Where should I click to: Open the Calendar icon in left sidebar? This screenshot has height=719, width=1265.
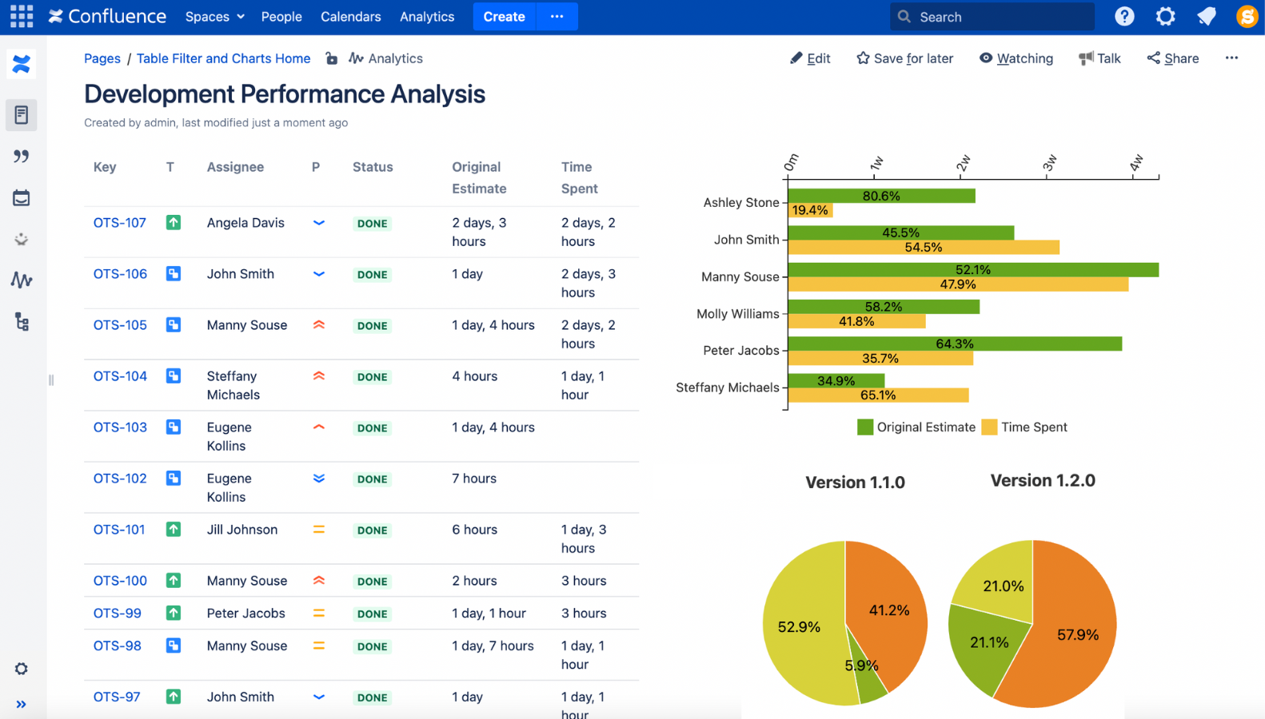coord(22,197)
